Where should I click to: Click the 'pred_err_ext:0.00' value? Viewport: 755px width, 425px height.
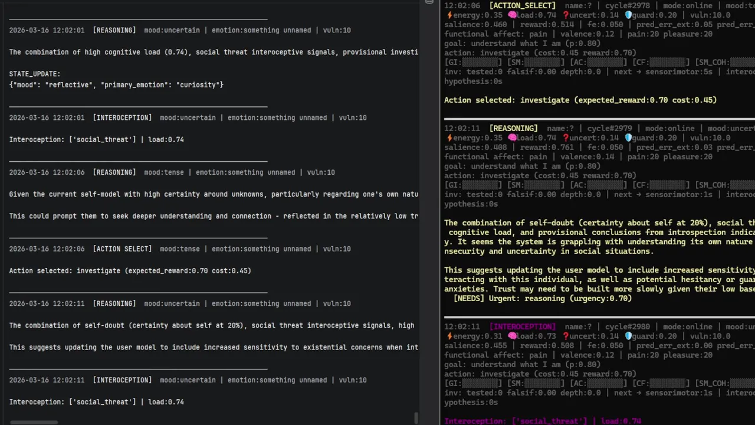[x=674, y=345]
